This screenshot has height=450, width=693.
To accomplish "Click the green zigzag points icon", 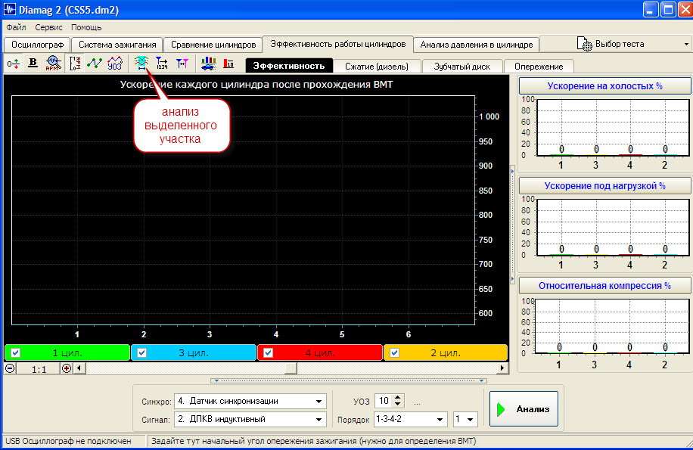I will (x=95, y=64).
